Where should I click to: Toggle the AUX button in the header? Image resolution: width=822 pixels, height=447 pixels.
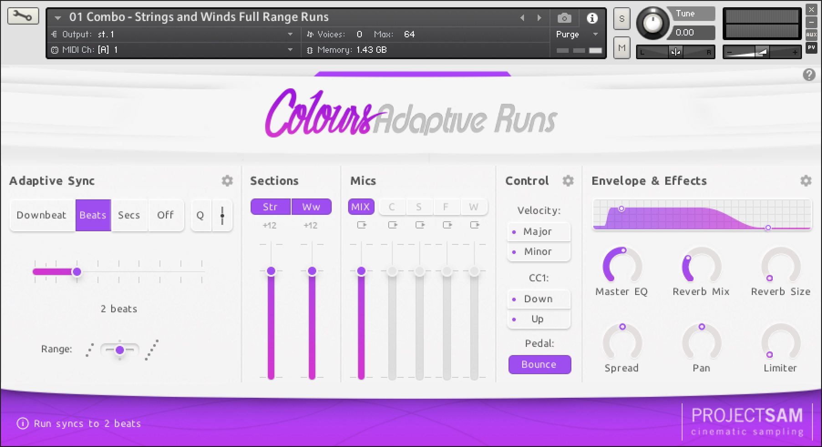pos(811,35)
